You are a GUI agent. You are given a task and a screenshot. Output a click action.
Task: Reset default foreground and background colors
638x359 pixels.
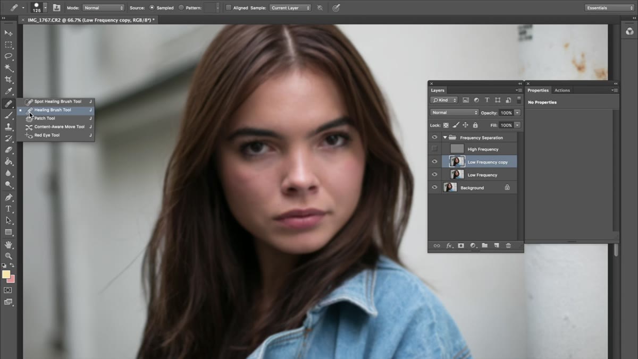coord(4,265)
